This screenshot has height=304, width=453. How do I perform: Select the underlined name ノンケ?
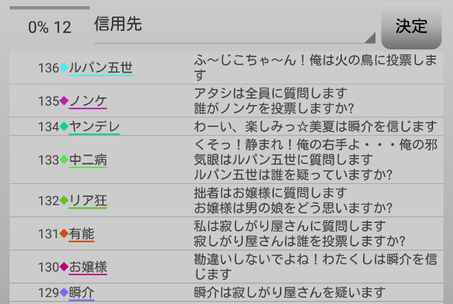[88, 101]
